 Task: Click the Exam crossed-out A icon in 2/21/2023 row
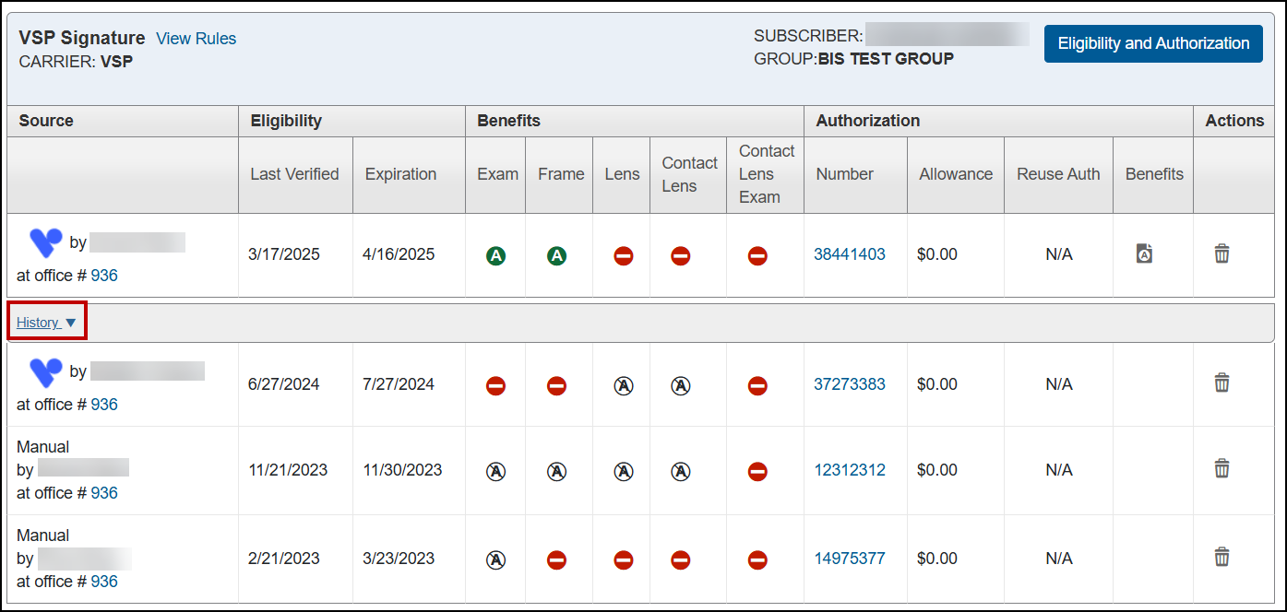pos(495,560)
